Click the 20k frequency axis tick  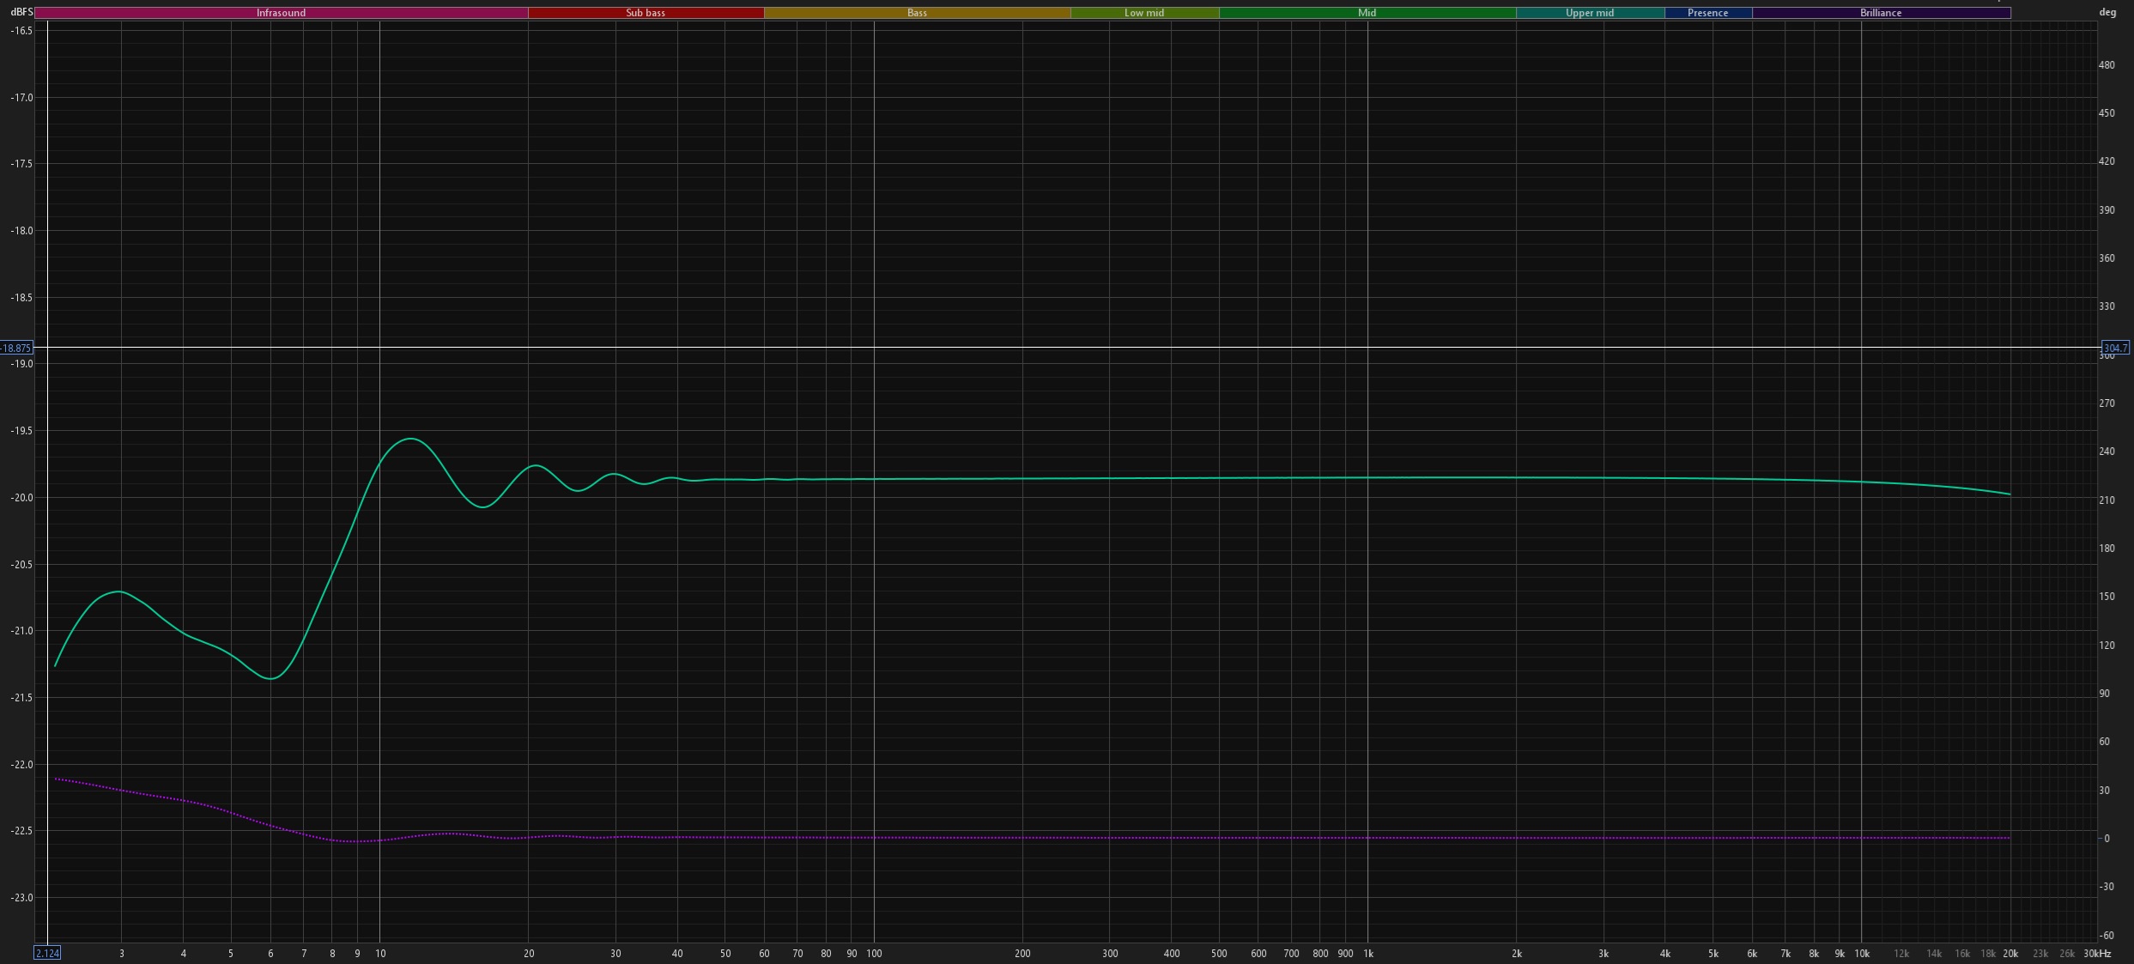coord(2010,954)
